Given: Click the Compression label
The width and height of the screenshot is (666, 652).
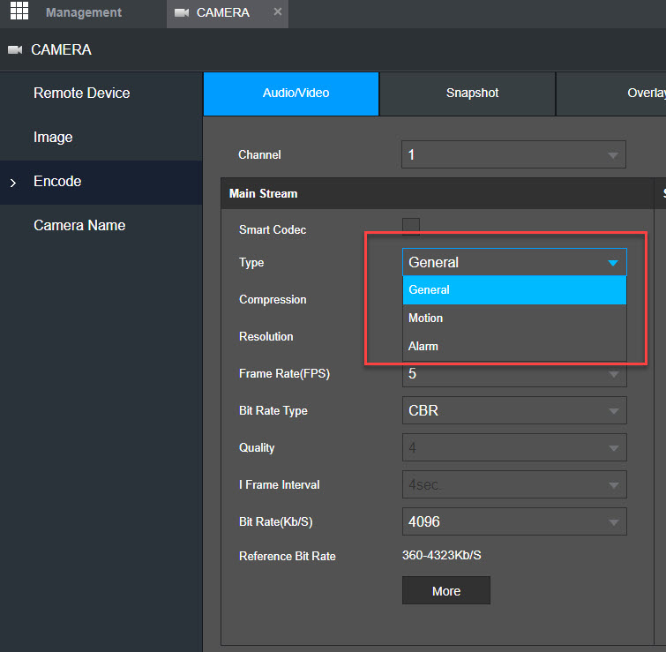Looking at the screenshot, I should (x=273, y=299).
